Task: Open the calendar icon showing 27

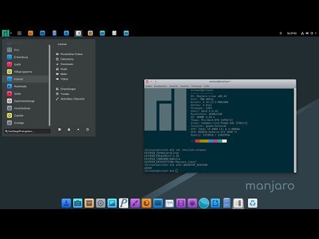Action: point(169,203)
